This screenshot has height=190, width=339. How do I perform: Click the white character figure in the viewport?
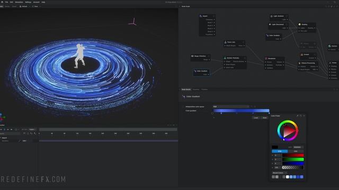pos(79,56)
